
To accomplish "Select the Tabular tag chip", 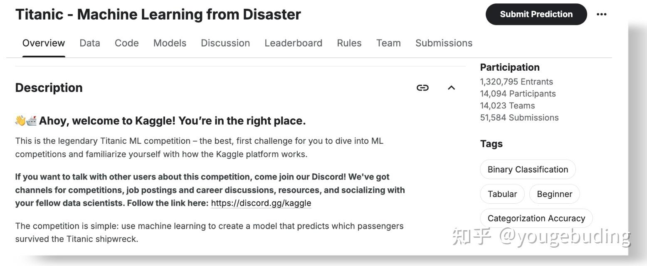I will click(x=502, y=194).
